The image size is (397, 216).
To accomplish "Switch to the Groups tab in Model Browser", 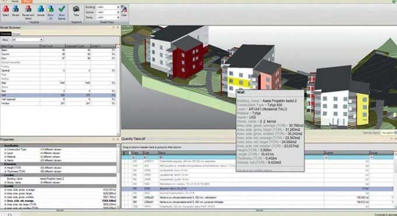I will coord(16,34).
